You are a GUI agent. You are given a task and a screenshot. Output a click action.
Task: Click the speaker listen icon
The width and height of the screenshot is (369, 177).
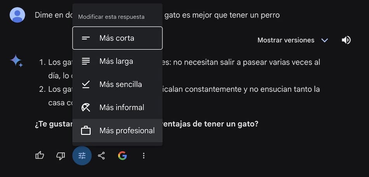click(346, 40)
